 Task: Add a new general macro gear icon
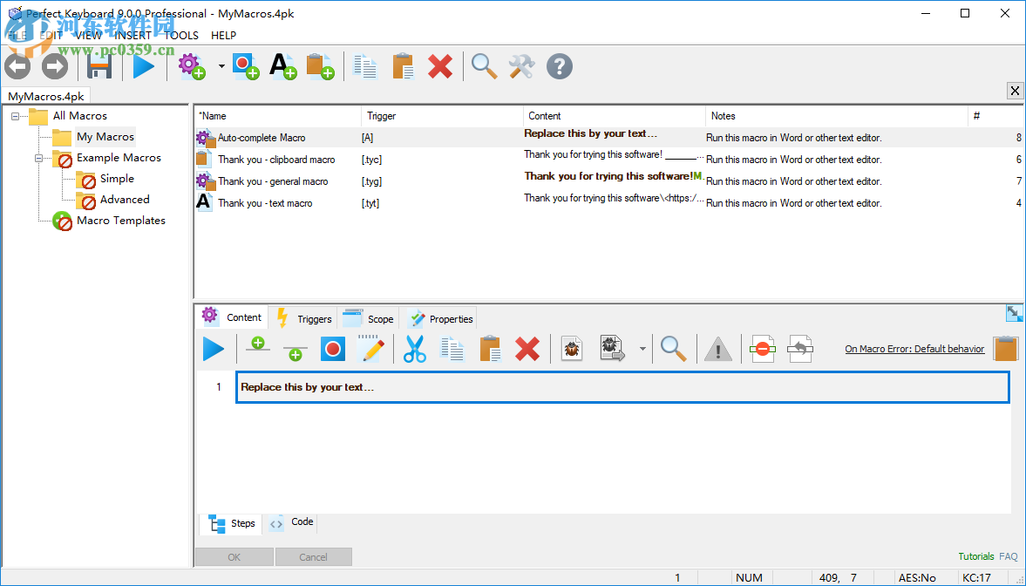pyautogui.click(x=193, y=66)
